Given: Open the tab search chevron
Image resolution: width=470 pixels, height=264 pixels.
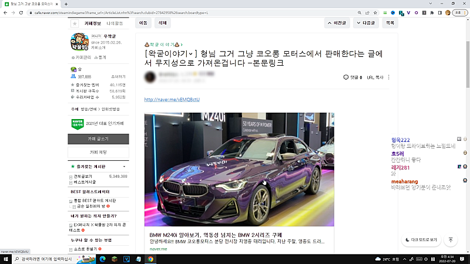Looking at the screenshot, I should click(x=431, y=4).
